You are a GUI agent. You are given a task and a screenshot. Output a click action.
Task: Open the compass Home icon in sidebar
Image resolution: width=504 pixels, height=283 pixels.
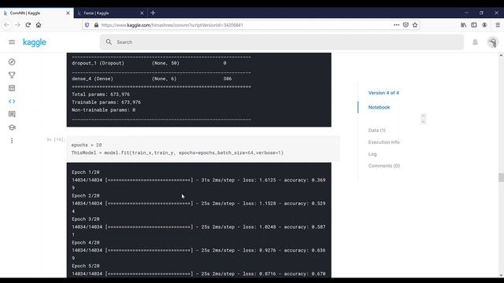point(12,62)
